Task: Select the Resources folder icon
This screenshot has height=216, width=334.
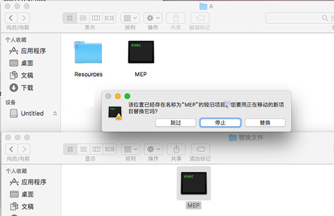Action: [x=88, y=52]
